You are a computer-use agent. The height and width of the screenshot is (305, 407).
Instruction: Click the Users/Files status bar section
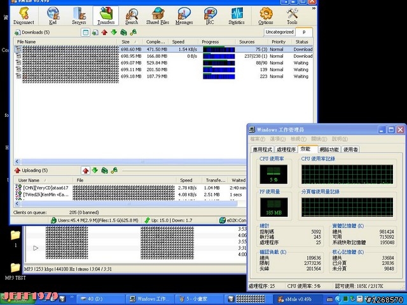point(95,220)
